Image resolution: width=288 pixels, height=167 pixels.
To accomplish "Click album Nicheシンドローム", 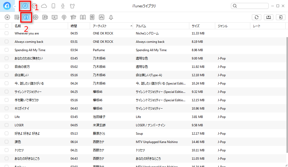I will pyautogui.click(x=147, y=33).
